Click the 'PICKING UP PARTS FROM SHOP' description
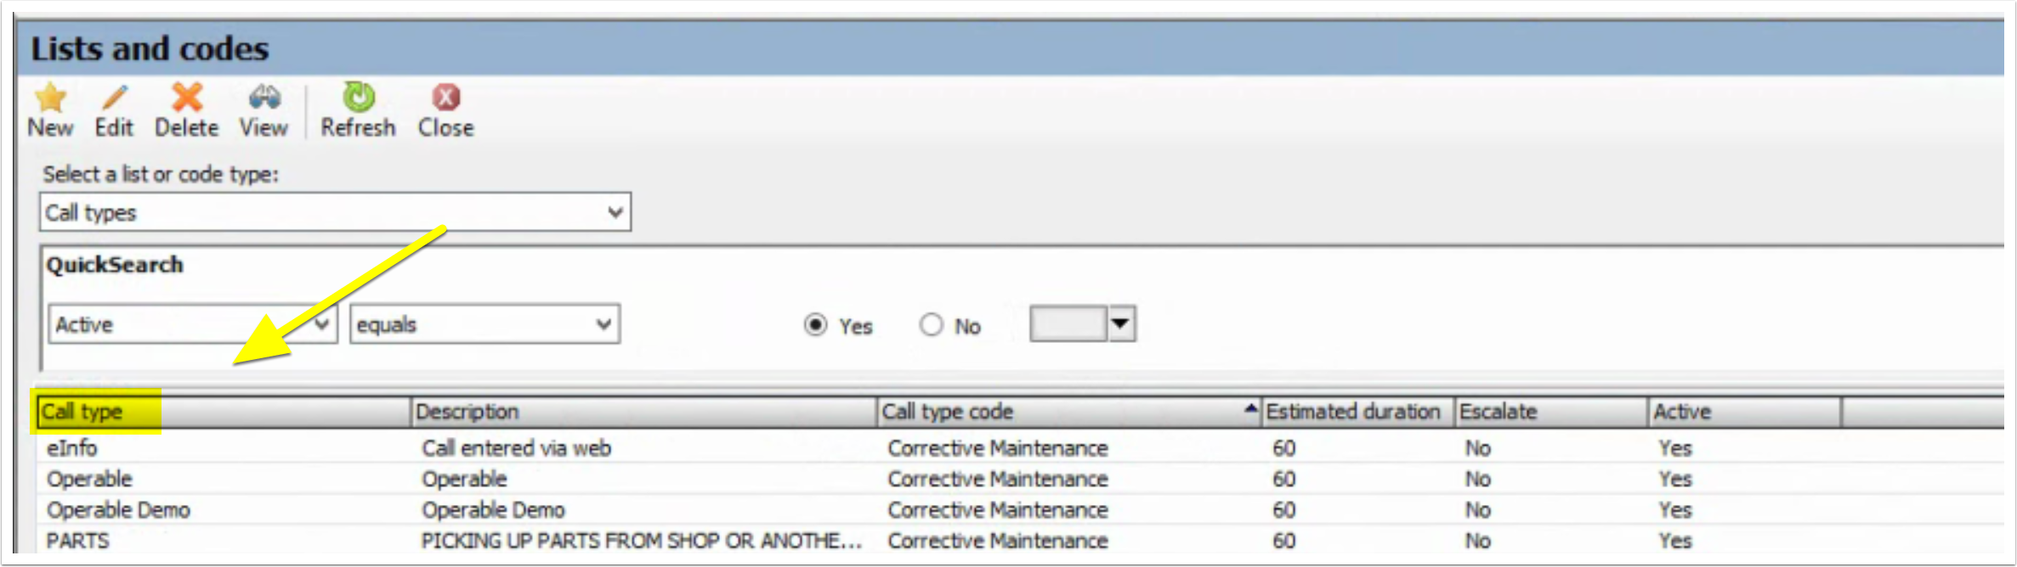The height and width of the screenshot is (567, 2017). pyautogui.click(x=643, y=541)
